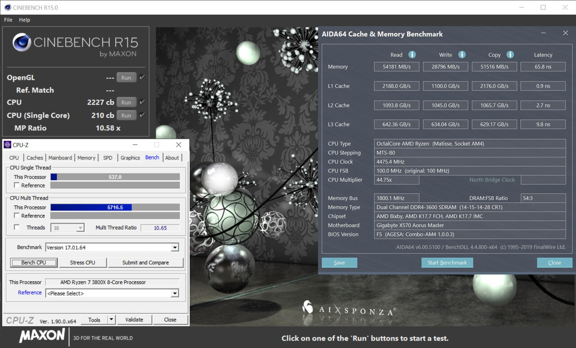Switch to the Caches tab in CPU-Z
Screen dimensions: 576x348
tap(35, 158)
